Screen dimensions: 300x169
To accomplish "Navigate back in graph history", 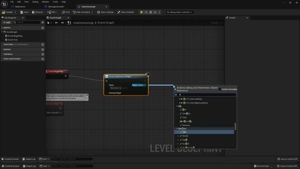I will point(56,23).
